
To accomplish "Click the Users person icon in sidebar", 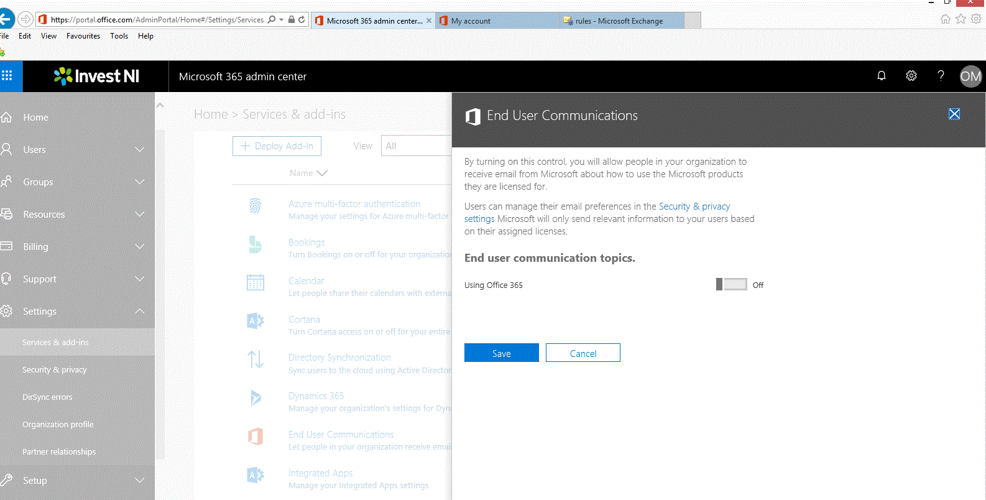I will 6,150.
